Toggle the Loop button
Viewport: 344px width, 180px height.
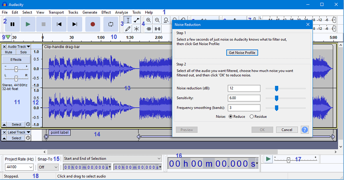(x=111, y=24)
